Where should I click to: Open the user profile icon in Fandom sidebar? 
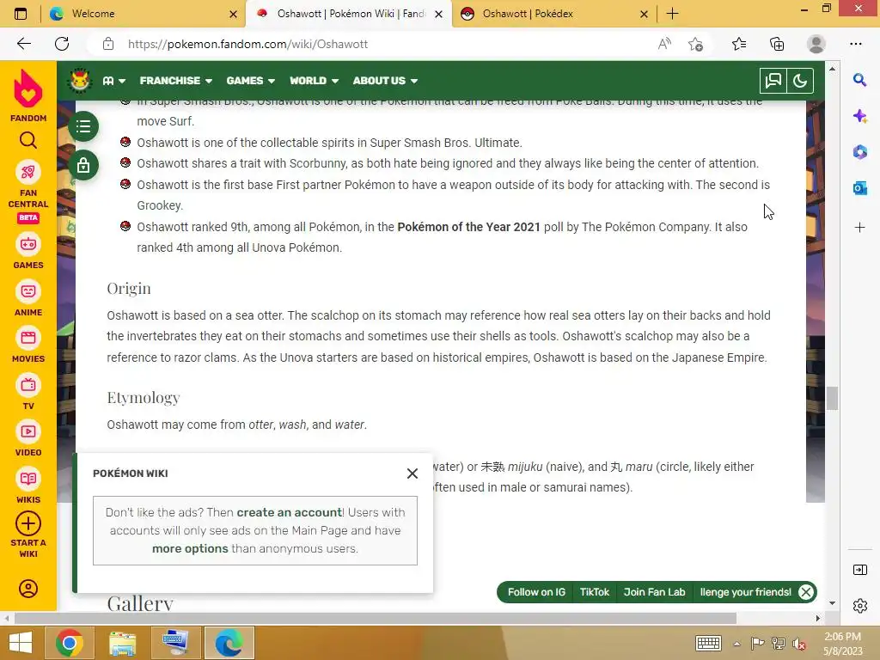click(x=28, y=589)
